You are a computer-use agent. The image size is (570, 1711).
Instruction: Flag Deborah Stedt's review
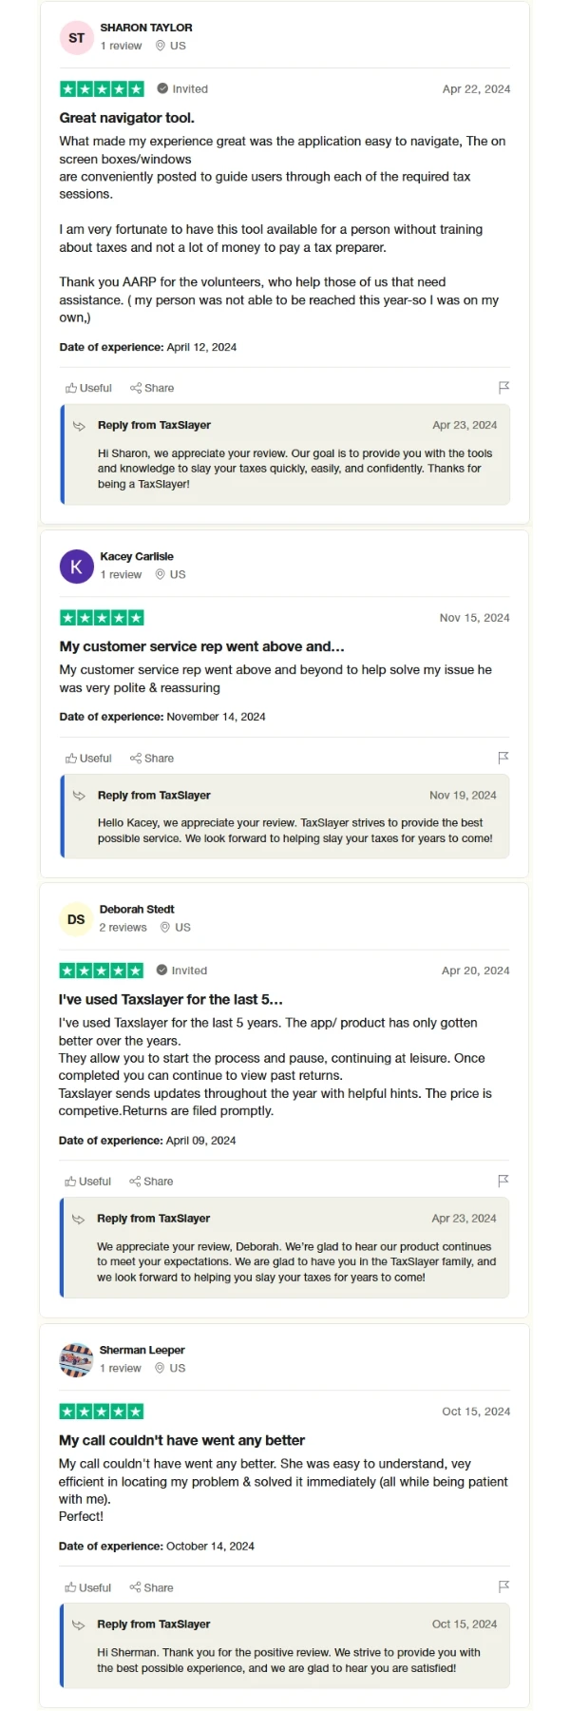(x=503, y=1181)
